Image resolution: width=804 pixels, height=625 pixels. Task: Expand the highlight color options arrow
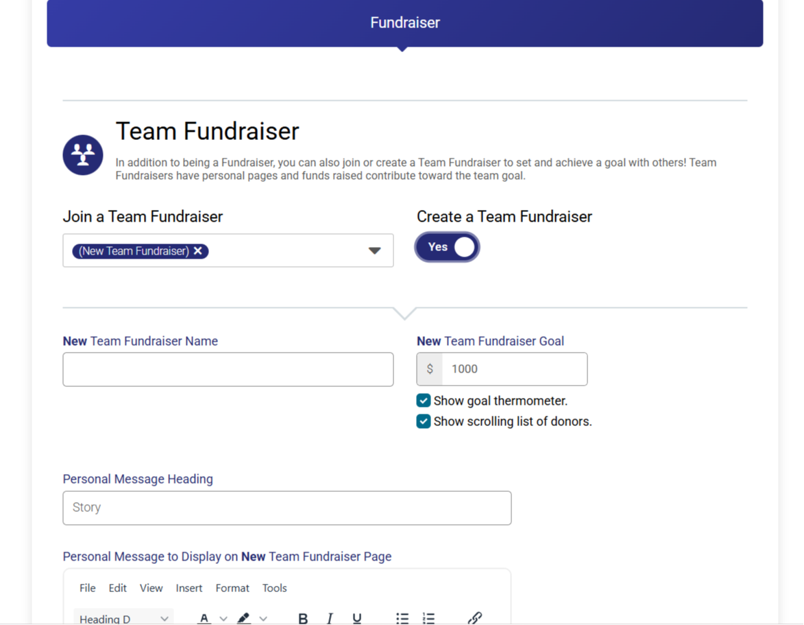(263, 619)
